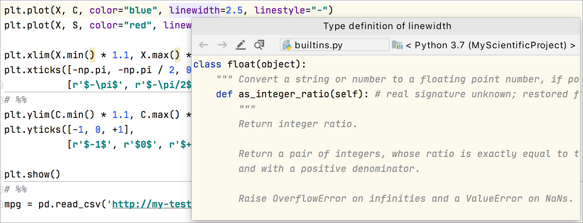Click the left angle bracket before Python 3.7
Screen dimensions: 583x223
(x=408, y=45)
